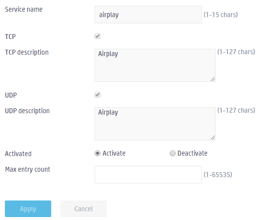Toggle the UDP checkbox
258x220 pixels.
point(98,95)
